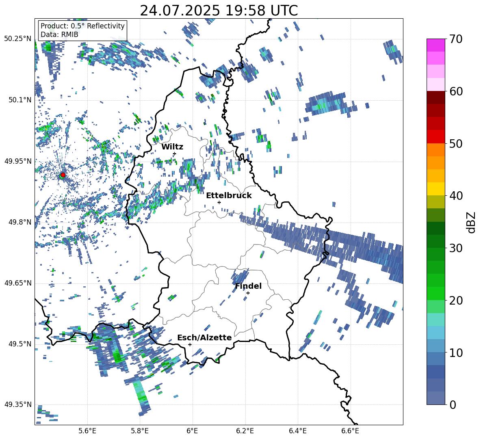Click the cross marker below Ettelbruck

pyautogui.click(x=219, y=202)
